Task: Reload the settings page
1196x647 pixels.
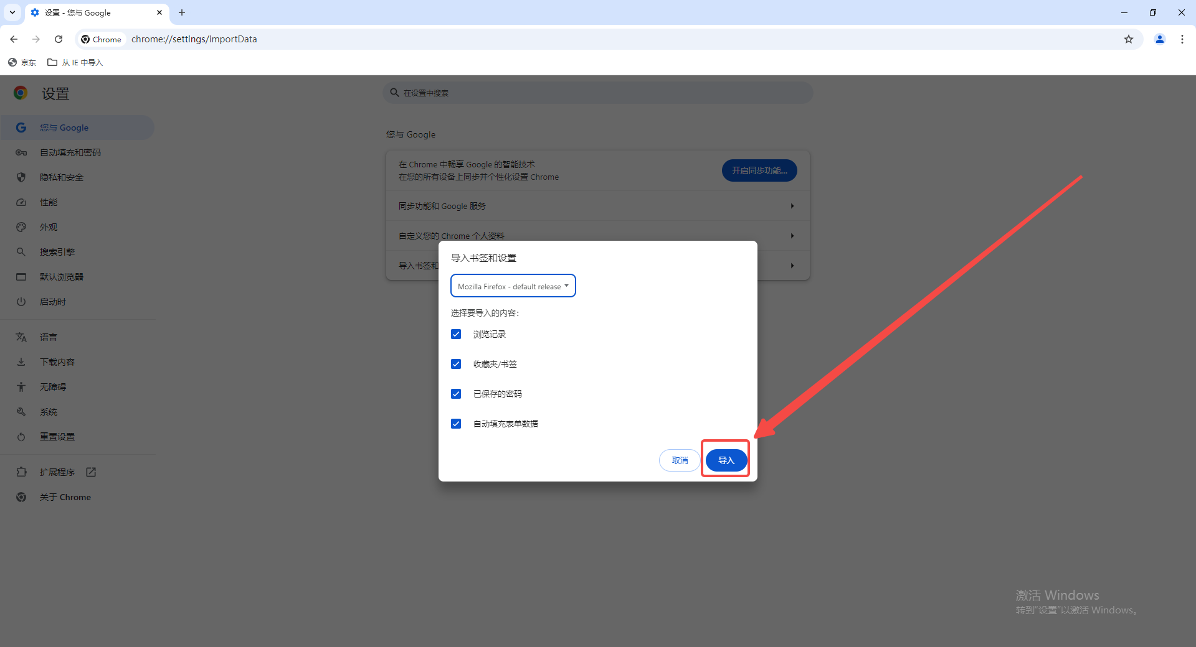Action: 59,39
